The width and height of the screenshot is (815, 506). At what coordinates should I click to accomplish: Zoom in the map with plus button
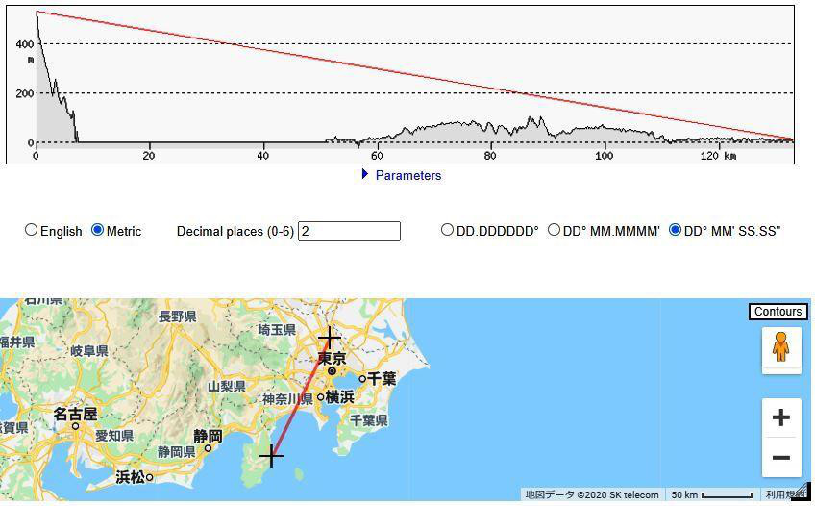[780, 417]
